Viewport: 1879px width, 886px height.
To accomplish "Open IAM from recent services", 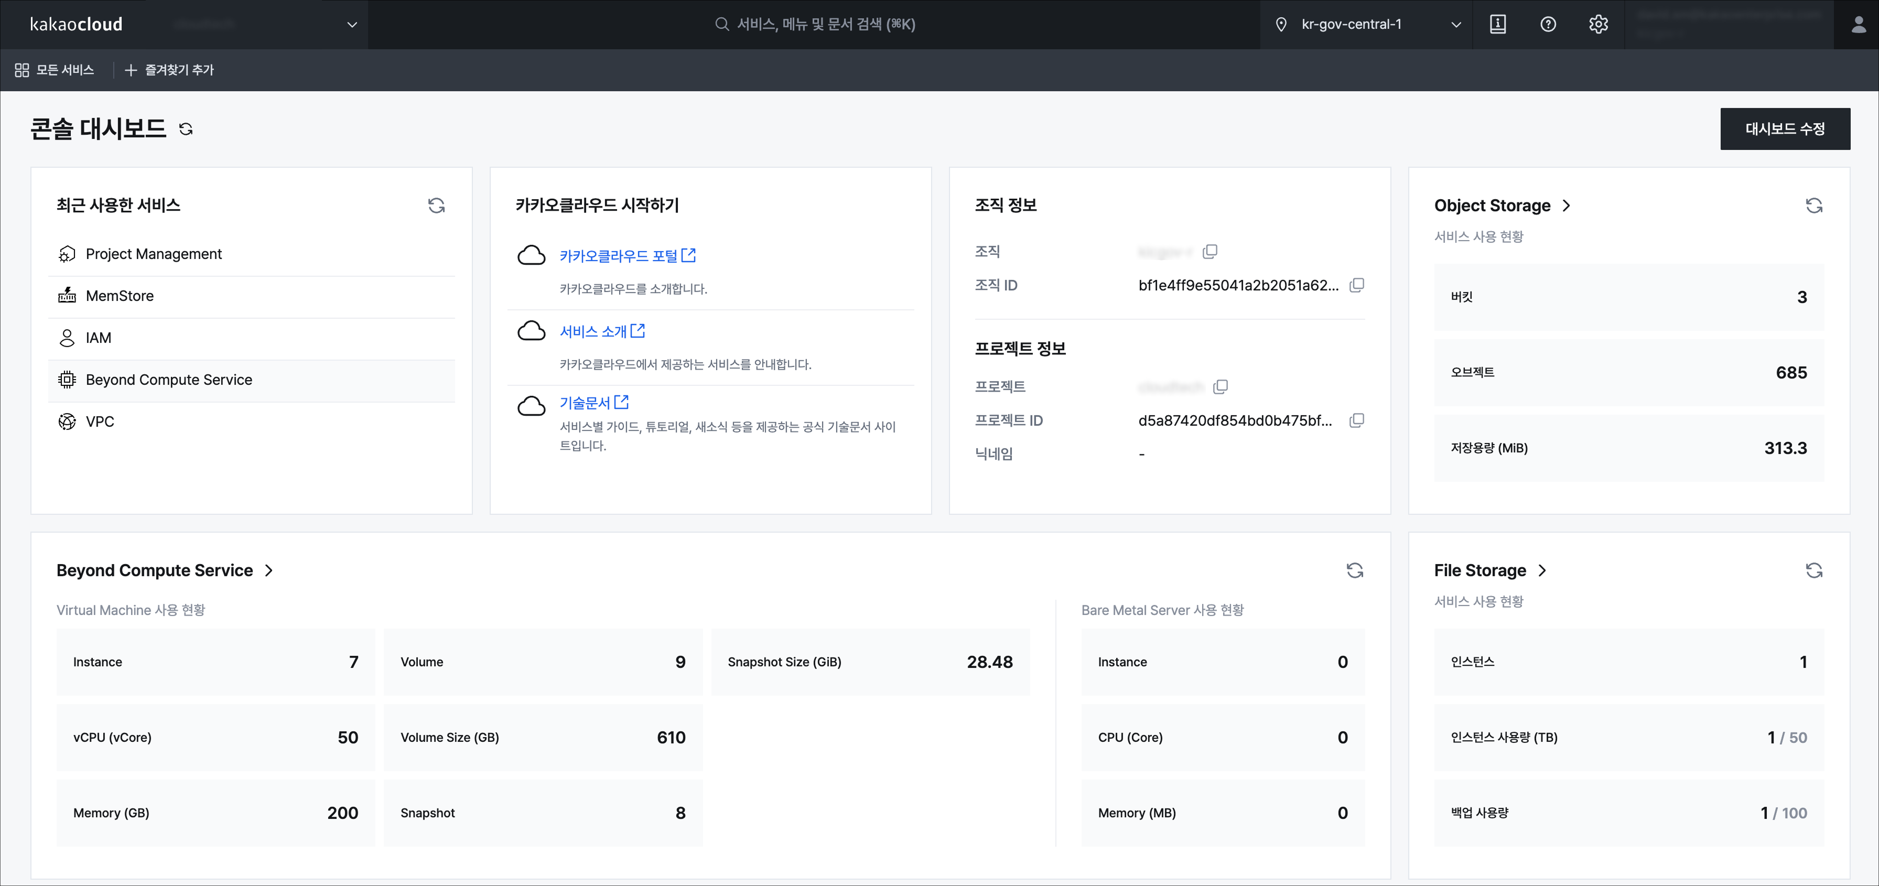I will pyautogui.click(x=252, y=338).
